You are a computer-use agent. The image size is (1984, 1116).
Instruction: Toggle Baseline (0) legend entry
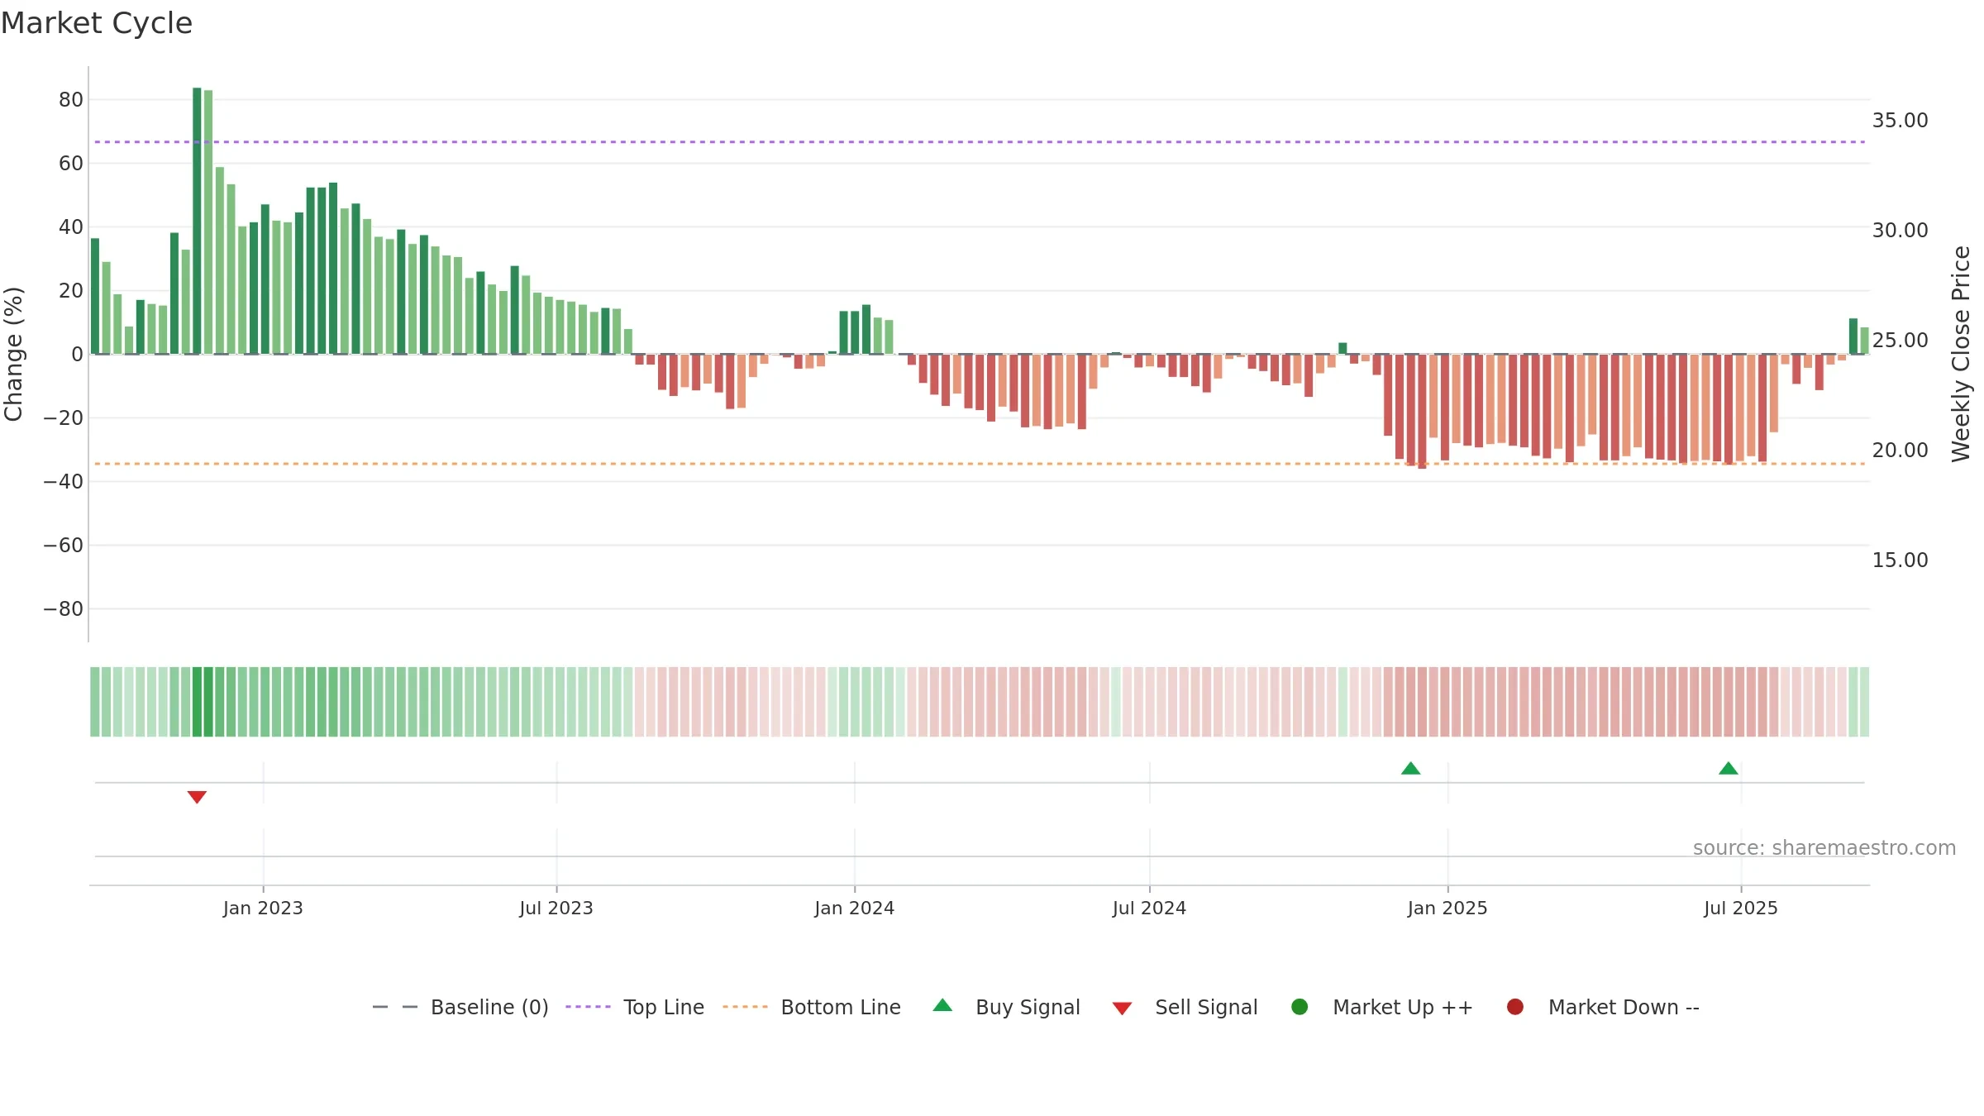(460, 1007)
